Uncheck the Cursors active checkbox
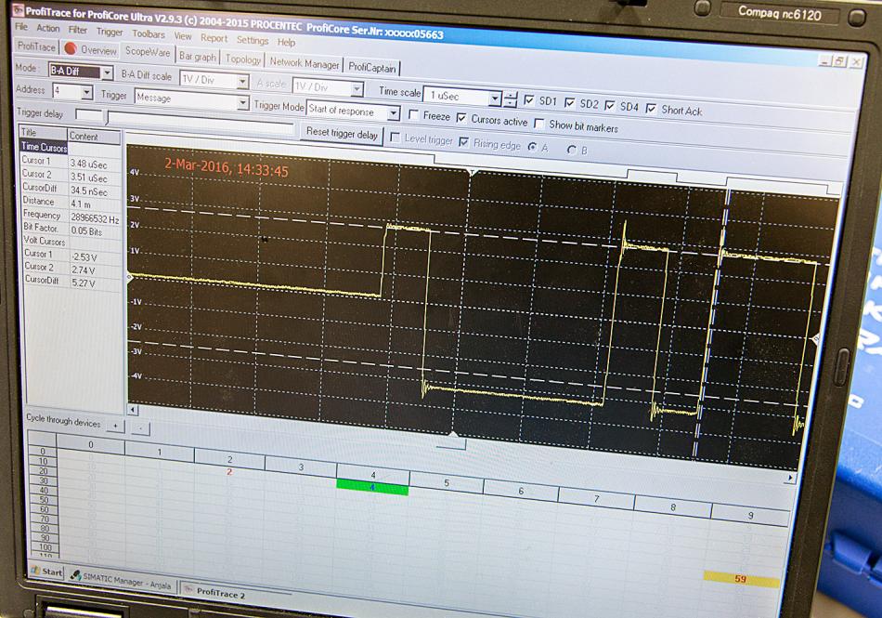 (x=461, y=118)
